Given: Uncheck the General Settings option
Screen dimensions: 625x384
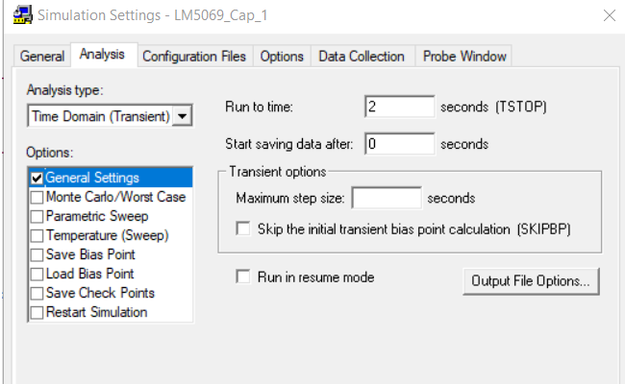Looking at the screenshot, I should point(37,178).
